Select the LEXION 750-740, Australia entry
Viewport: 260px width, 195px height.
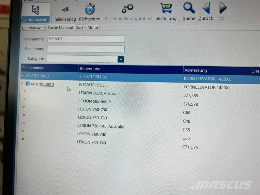101,126
